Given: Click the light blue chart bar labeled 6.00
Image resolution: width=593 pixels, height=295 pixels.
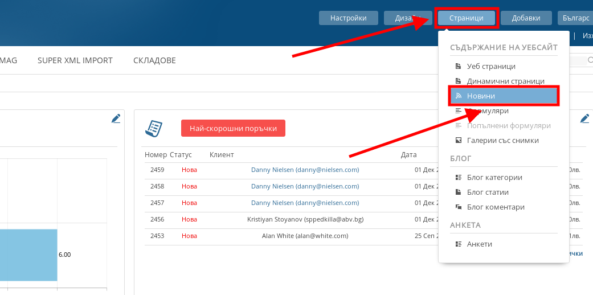Looking at the screenshot, I should coord(28,255).
